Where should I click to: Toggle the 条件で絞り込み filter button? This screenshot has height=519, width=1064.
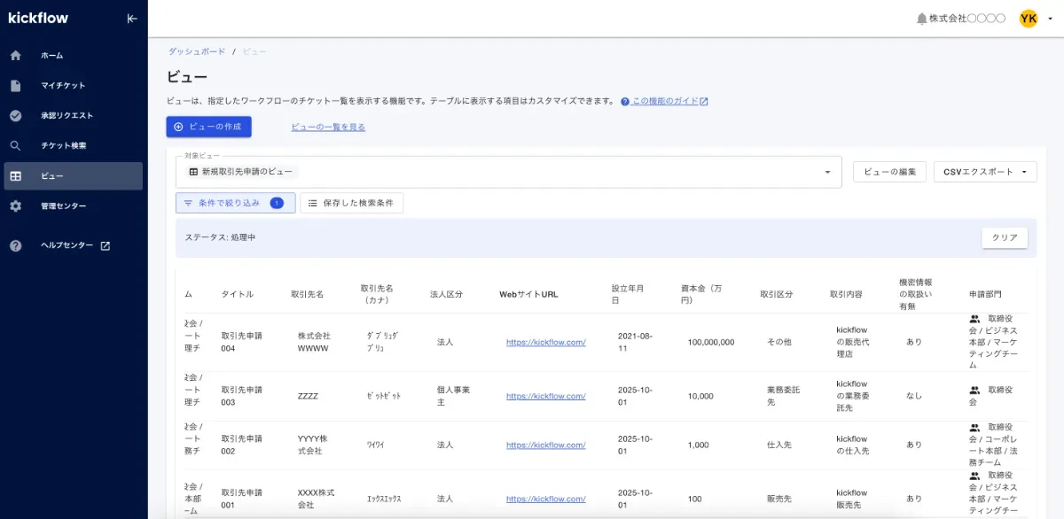(236, 203)
